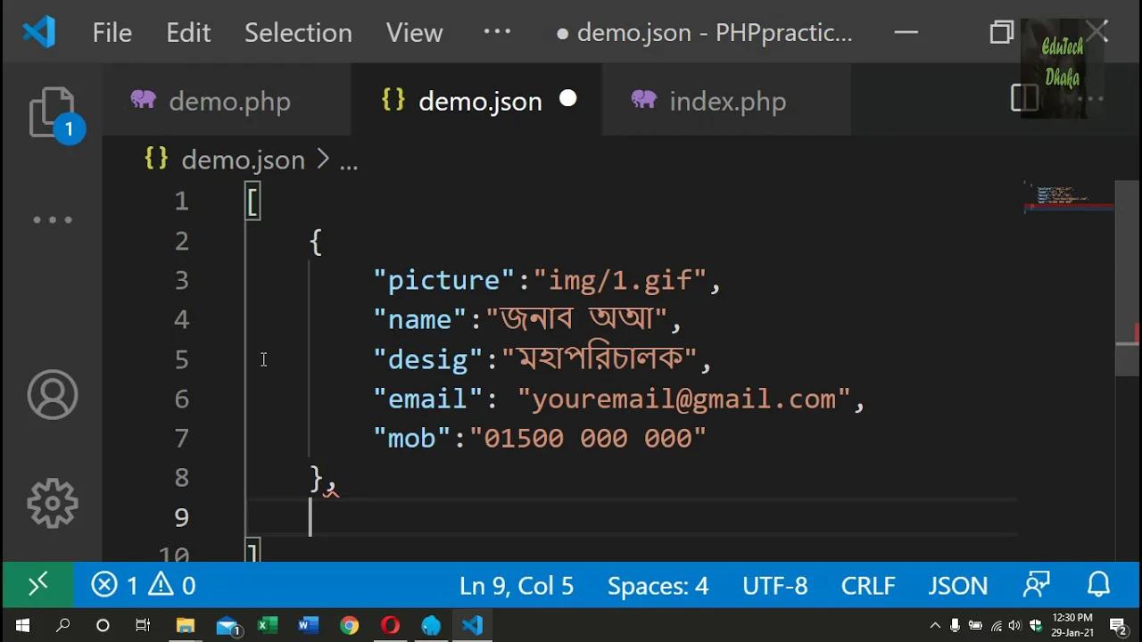Open Google Chrome from taskbar
This screenshot has height=642, width=1142.
pos(349,625)
